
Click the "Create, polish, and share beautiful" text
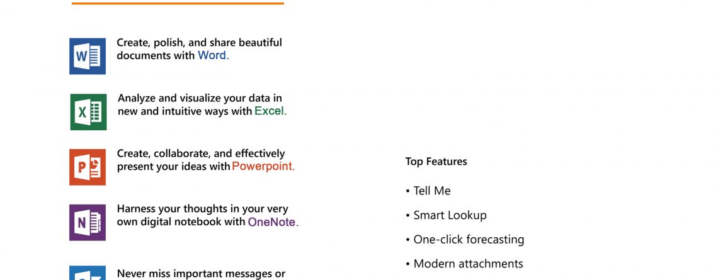[199, 43]
